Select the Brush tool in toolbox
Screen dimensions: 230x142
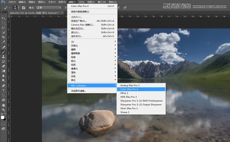[3, 52]
